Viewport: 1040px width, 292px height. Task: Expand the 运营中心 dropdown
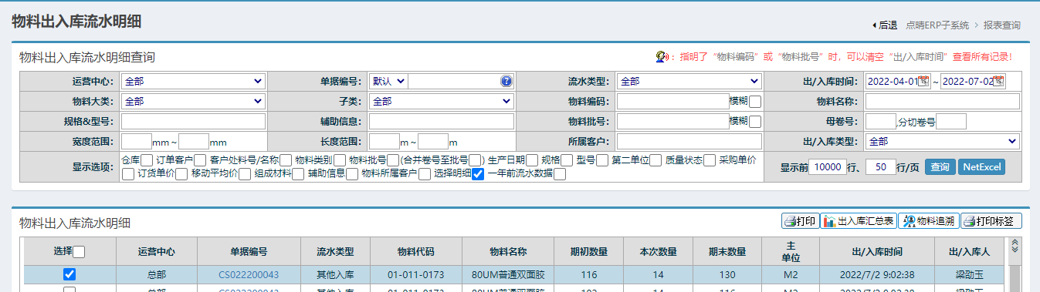(x=193, y=81)
